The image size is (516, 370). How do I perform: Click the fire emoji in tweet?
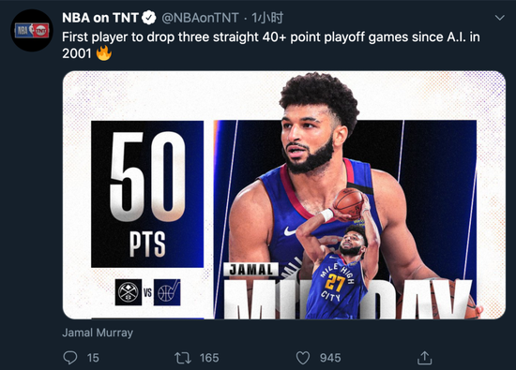pyautogui.click(x=103, y=52)
